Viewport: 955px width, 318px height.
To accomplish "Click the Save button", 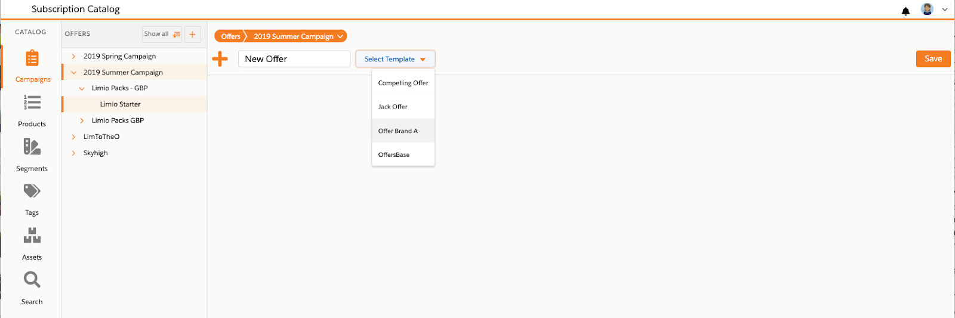I will click(933, 58).
